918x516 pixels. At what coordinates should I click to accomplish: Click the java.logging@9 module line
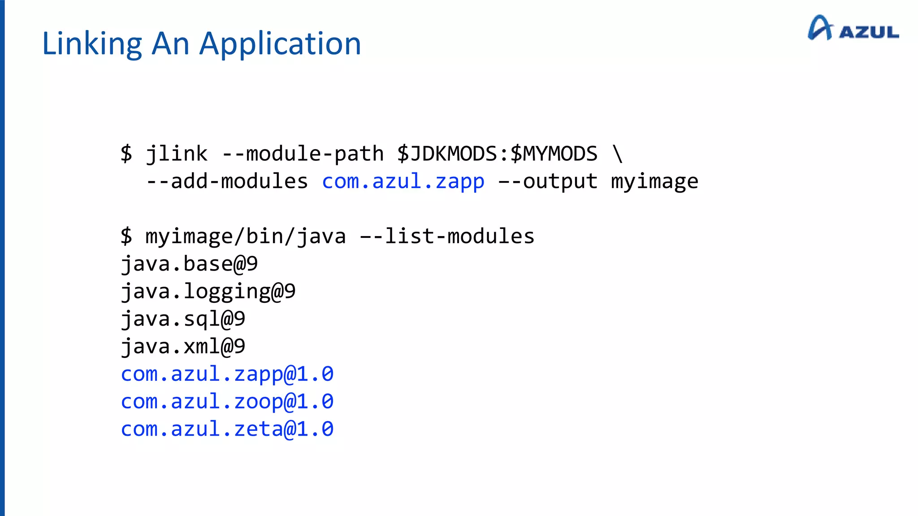pyautogui.click(x=208, y=292)
